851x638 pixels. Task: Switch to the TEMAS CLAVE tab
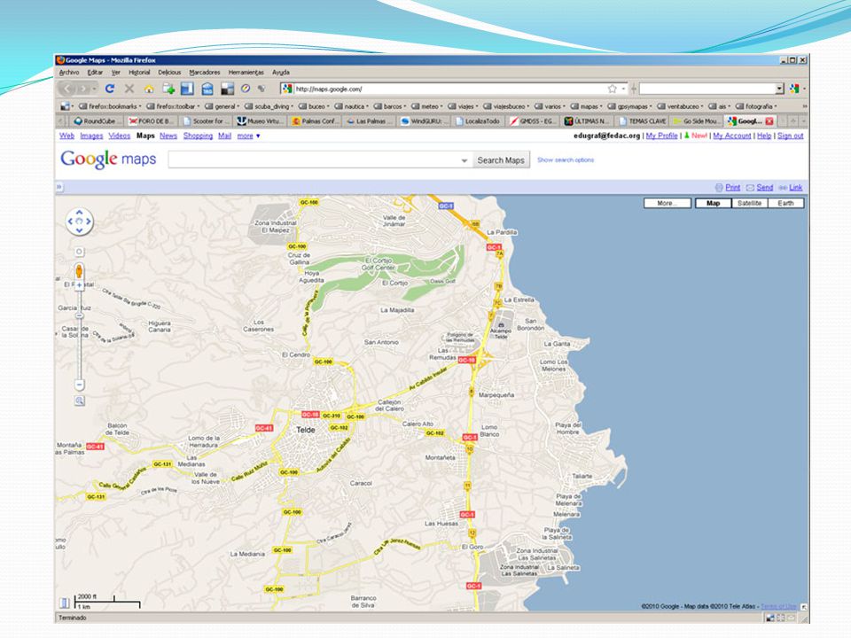pos(642,121)
